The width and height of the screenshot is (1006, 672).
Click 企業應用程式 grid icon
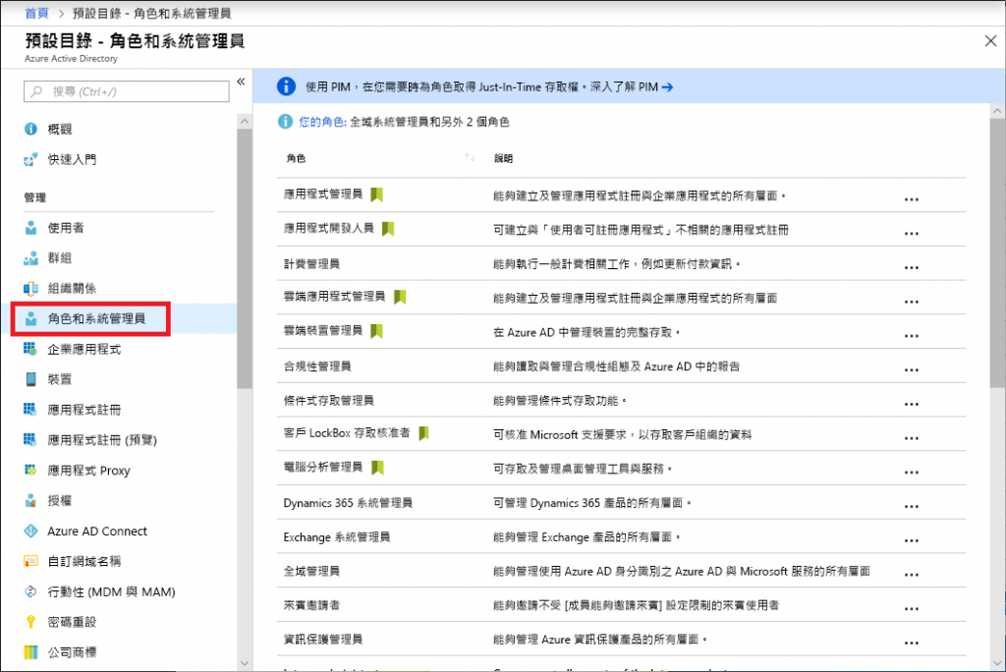coord(30,349)
